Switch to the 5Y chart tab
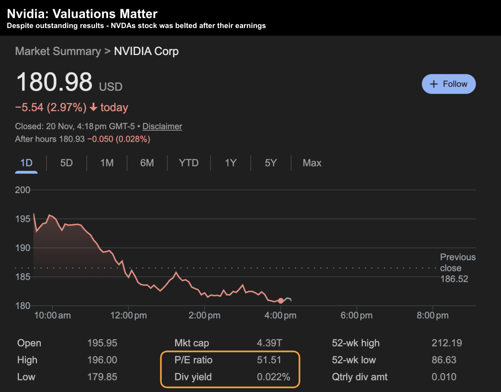This screenshot has height=392, width=501. click(270, 163)
